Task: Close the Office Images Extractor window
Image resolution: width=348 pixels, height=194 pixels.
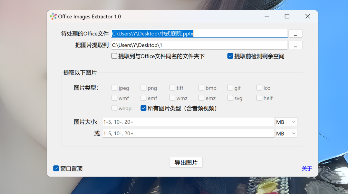Action: point(307,16)
